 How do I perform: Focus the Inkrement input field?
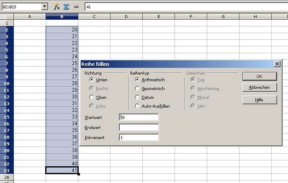[x=139, y=137]
